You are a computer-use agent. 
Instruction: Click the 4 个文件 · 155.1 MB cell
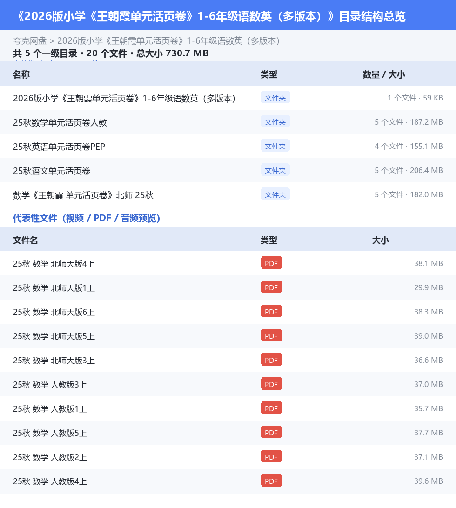(409, 146)
